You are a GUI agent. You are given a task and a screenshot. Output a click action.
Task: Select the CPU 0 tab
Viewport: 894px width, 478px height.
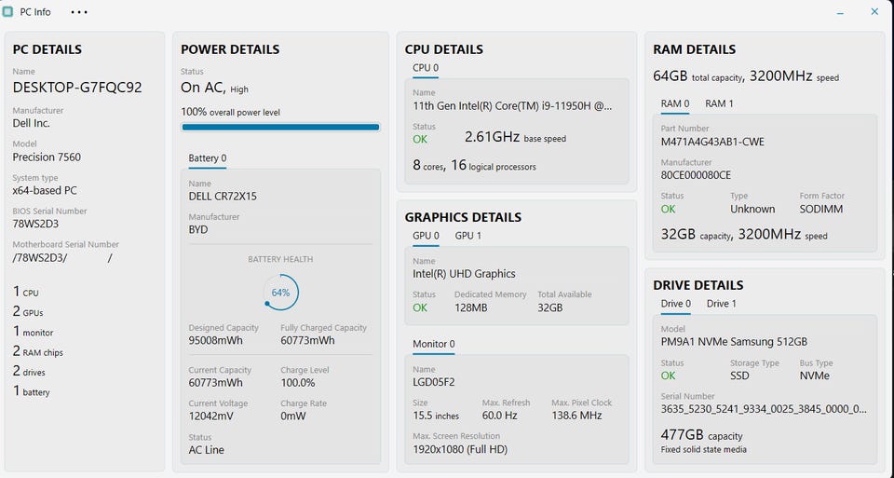tap(426, 68)
